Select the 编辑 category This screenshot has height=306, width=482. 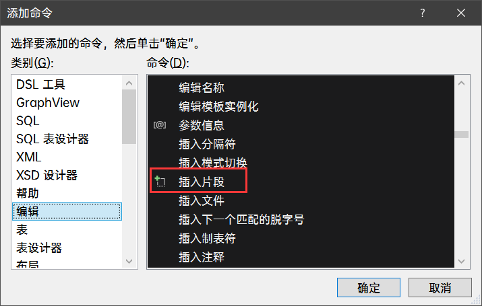[67, 211]
